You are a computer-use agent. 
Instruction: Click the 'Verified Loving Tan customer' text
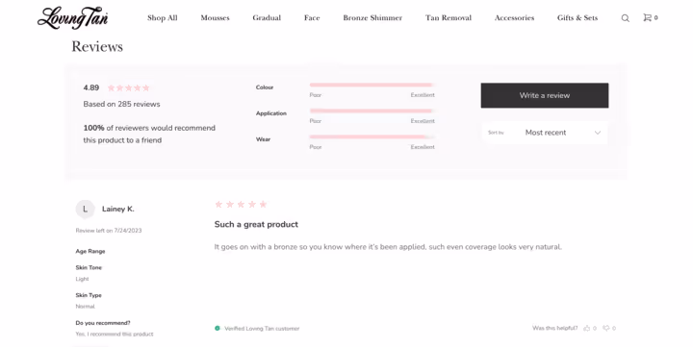[x=262, y=329]
